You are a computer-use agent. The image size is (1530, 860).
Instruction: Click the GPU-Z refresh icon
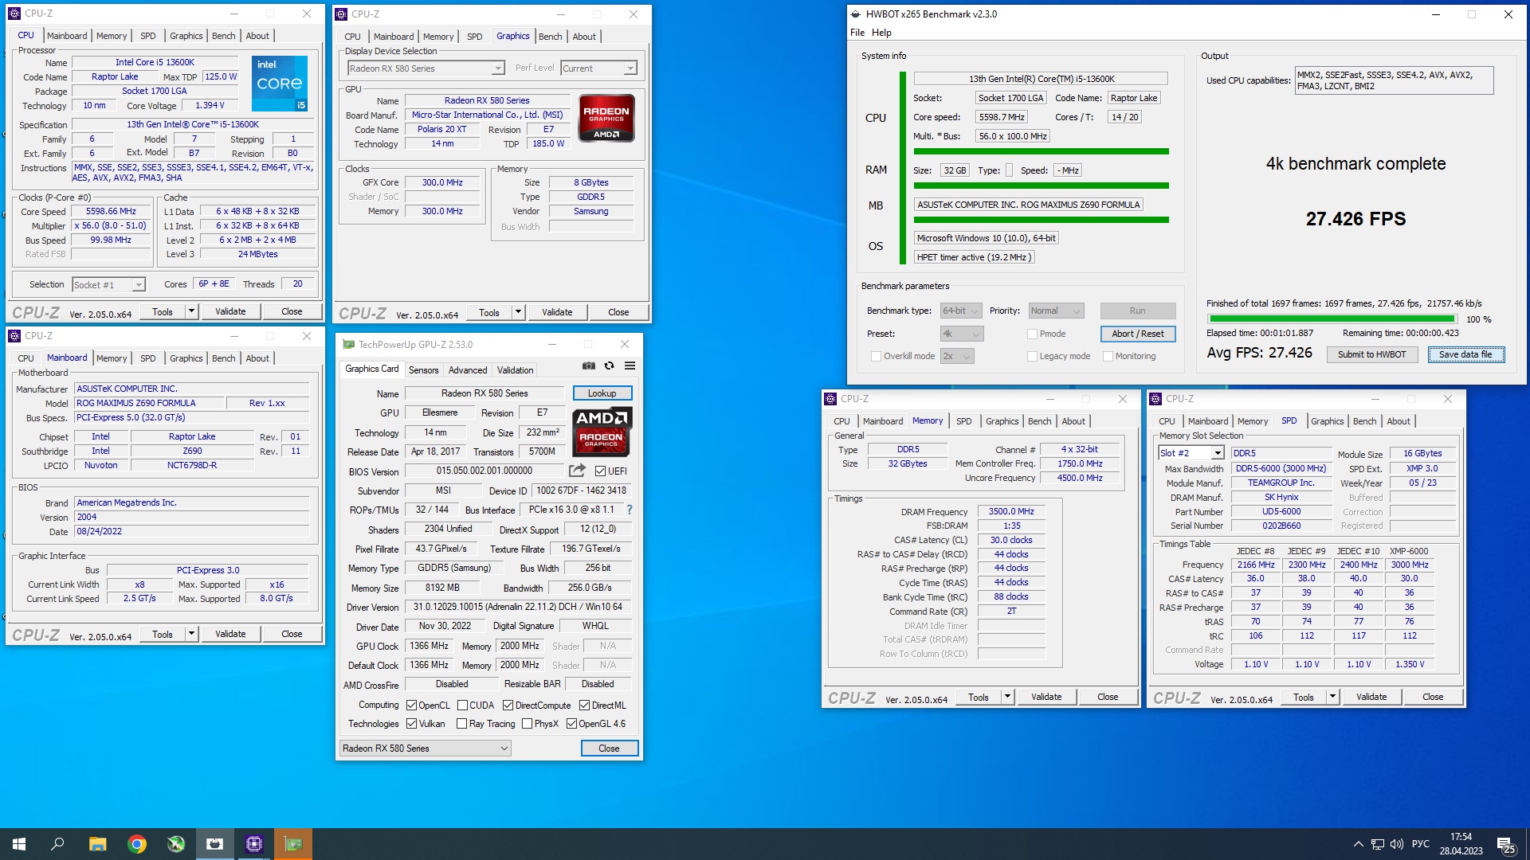click(x=609, y=365)
